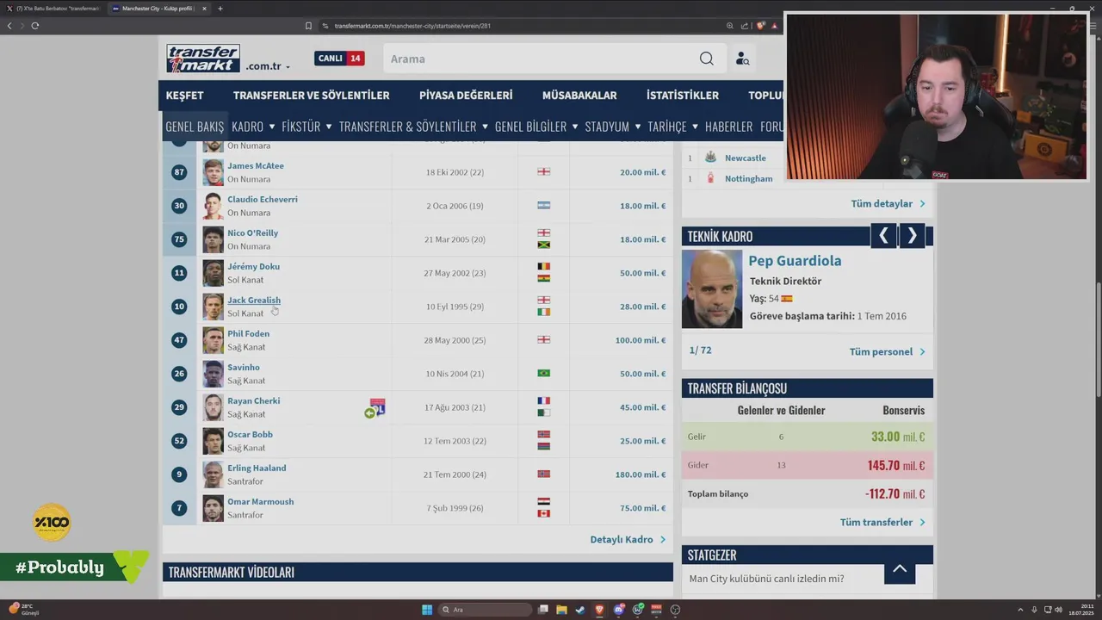Click the bookmark icon in address bar
Viewport: 1102px width, 620px height.
pos(308,26)
